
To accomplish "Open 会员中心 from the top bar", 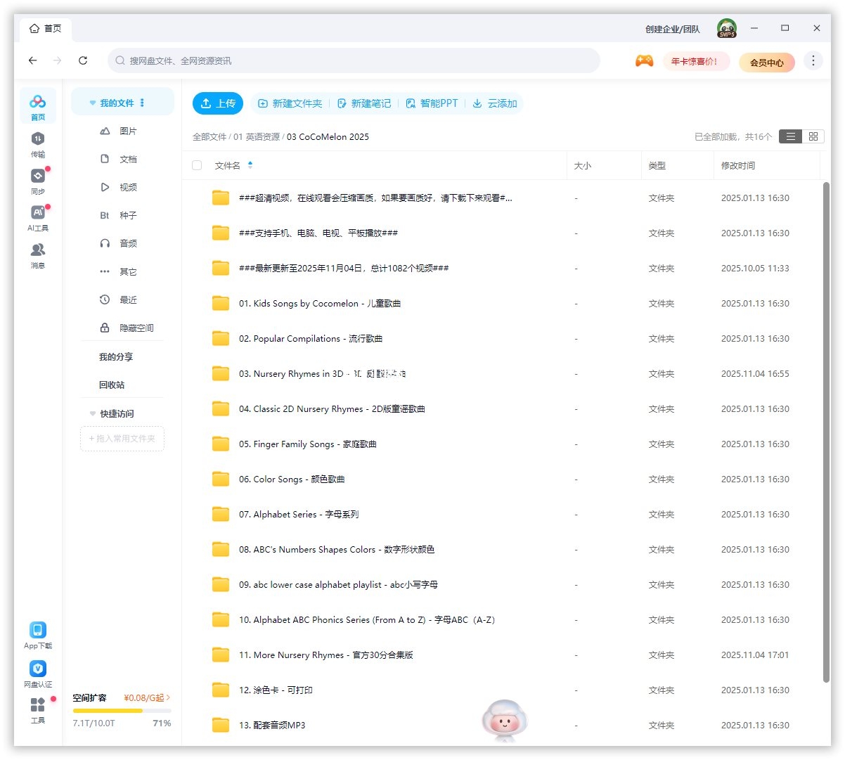I will point(766,62).
